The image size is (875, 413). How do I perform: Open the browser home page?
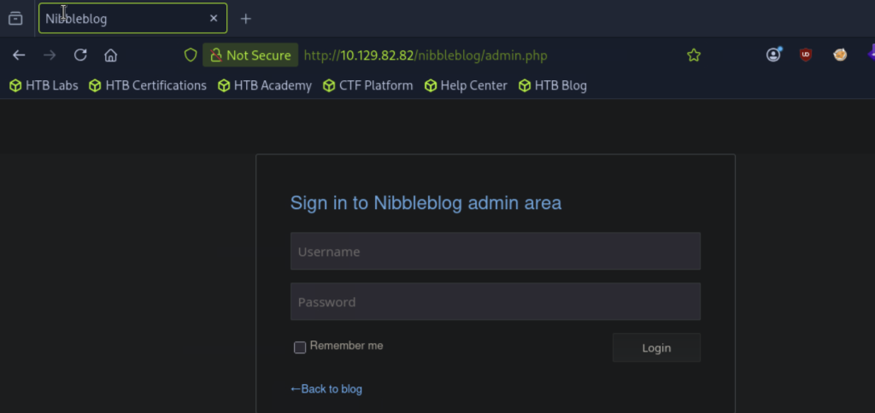[x=110, y=55]
